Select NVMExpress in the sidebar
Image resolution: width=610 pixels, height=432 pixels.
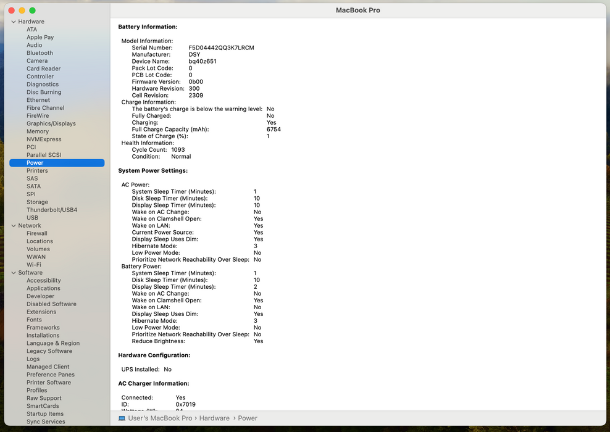tap(44, 139)
